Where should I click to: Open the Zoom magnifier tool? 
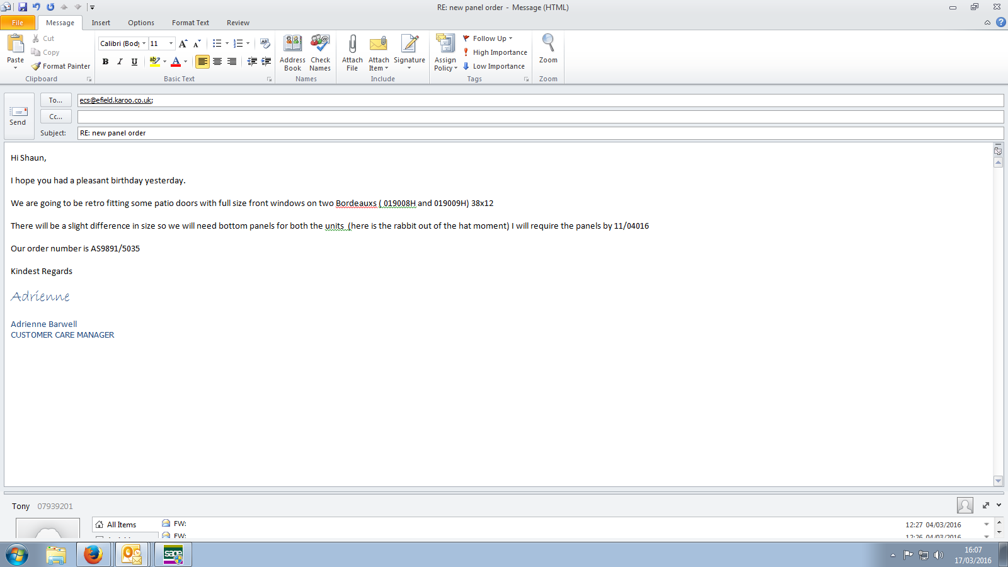548,49
